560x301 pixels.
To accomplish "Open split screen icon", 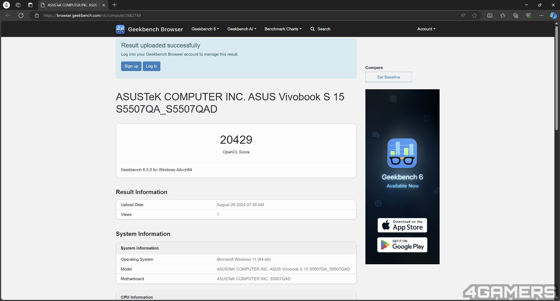I will click(490, 15).
